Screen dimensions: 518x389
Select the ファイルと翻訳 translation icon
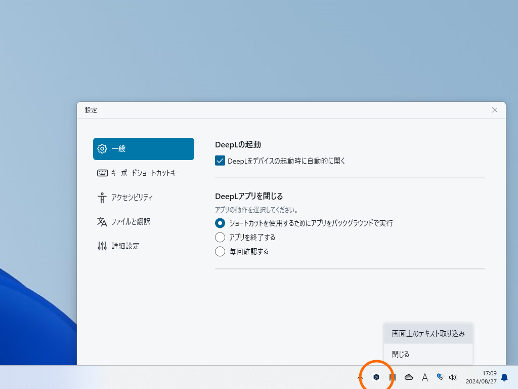[102, 221]
